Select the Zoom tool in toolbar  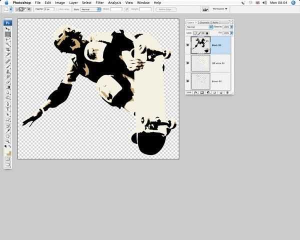[8, 140]
